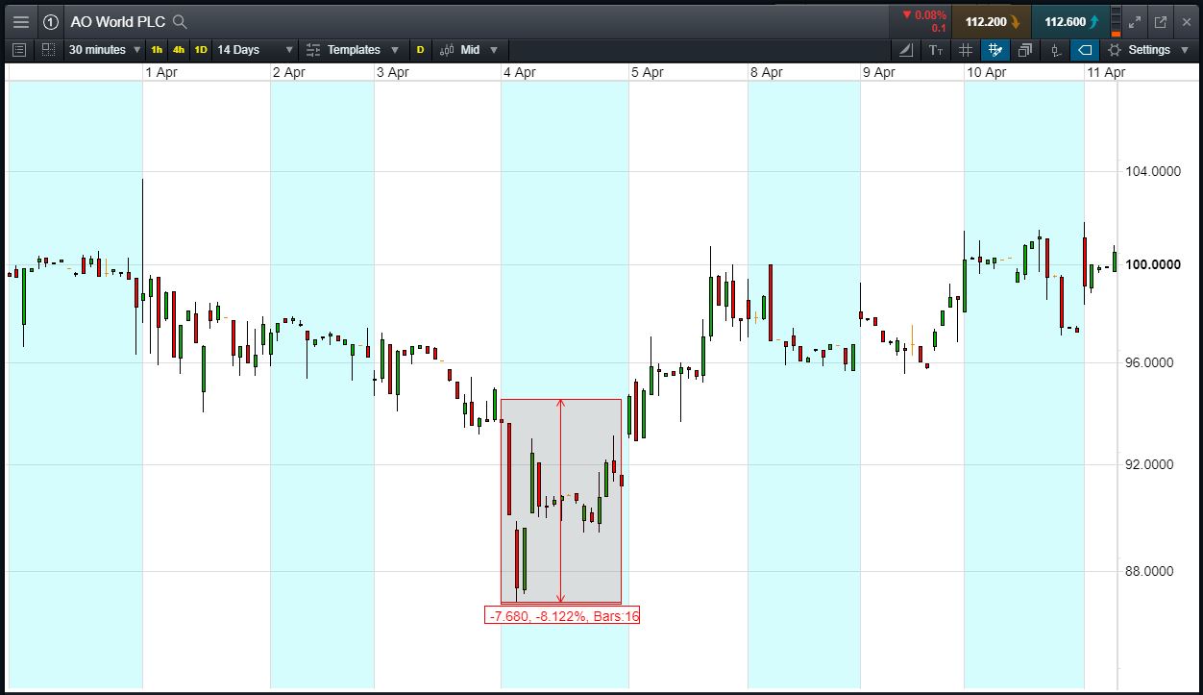Click the 10 Apr date label

point(987,72)
